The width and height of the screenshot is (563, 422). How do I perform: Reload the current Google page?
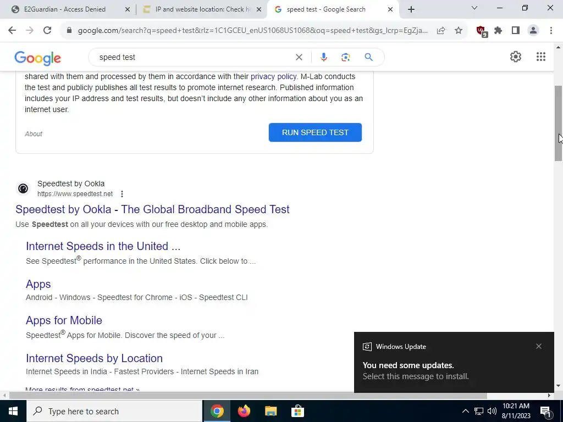(x=47, y=31)
